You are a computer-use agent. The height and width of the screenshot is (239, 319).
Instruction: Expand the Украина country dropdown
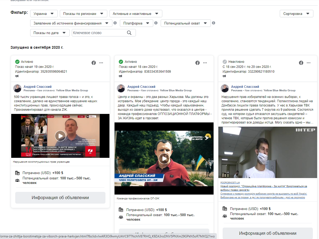pyautogui.click(x=44, y=14)
